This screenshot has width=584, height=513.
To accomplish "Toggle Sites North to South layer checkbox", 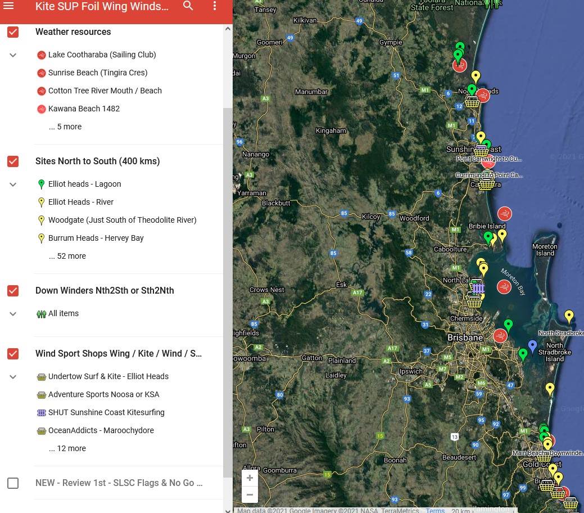I will pyautogui.click(x=13, y=161).
